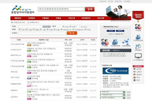
Task: Click the 구직등록 icon in Quick Menu
Action: click(x=138, y=27)
